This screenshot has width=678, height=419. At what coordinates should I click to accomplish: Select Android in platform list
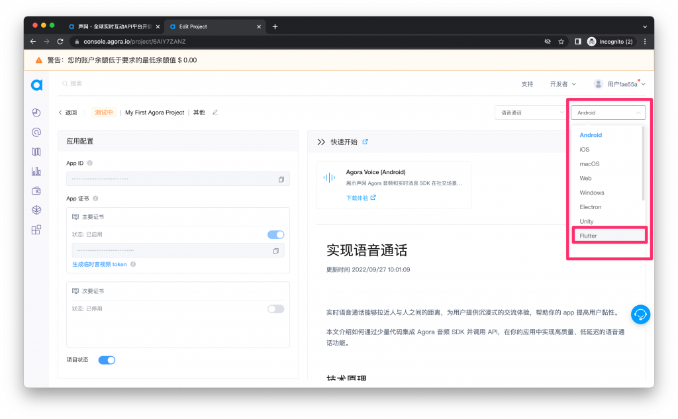tap(591, 135)
